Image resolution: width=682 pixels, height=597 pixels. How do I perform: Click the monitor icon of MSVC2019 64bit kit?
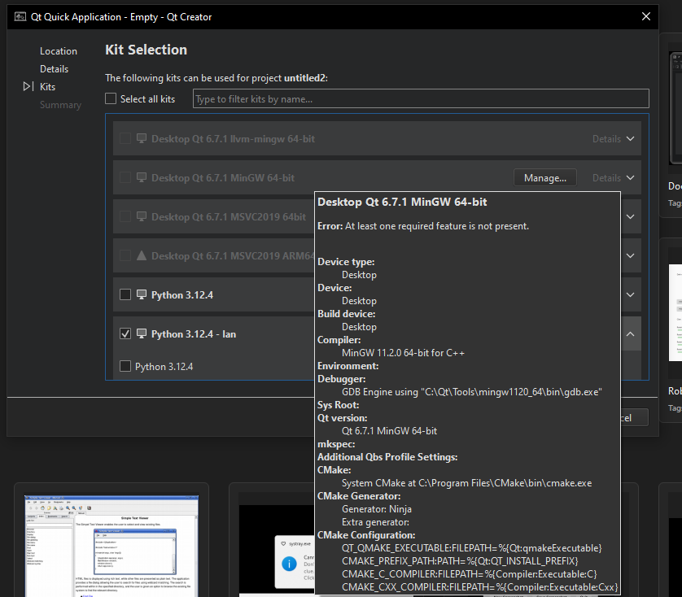pos(142,216)
